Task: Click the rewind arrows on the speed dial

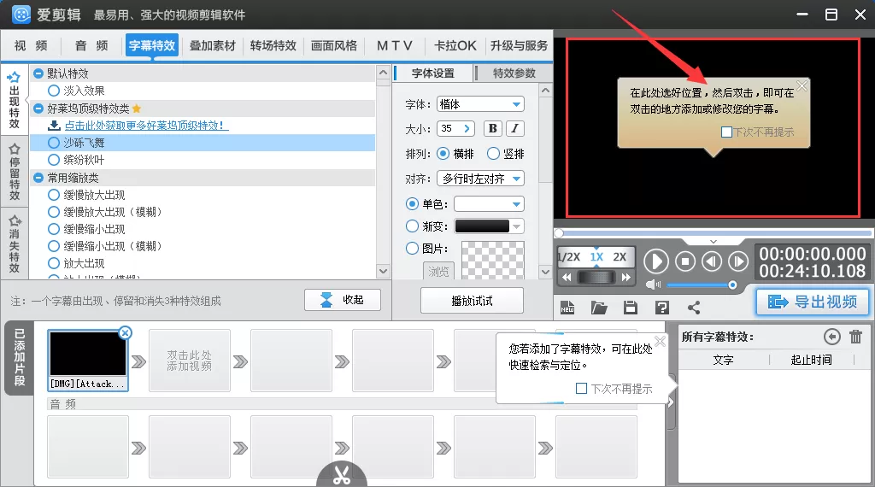Action: (x=567, y=278)
